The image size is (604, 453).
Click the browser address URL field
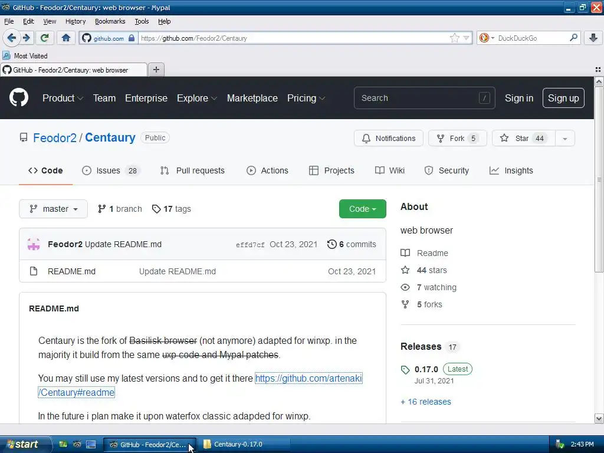pyautogui.click(x=293, y=38)
